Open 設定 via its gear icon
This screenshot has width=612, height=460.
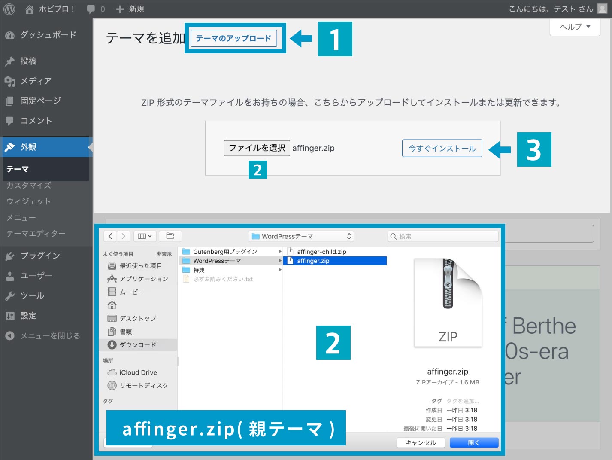tap(10, 316)
